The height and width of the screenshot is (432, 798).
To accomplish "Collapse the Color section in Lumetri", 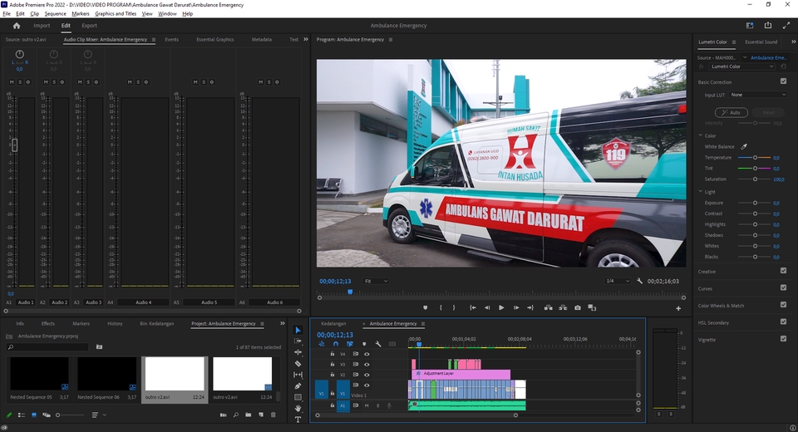I will coord(701,135).
